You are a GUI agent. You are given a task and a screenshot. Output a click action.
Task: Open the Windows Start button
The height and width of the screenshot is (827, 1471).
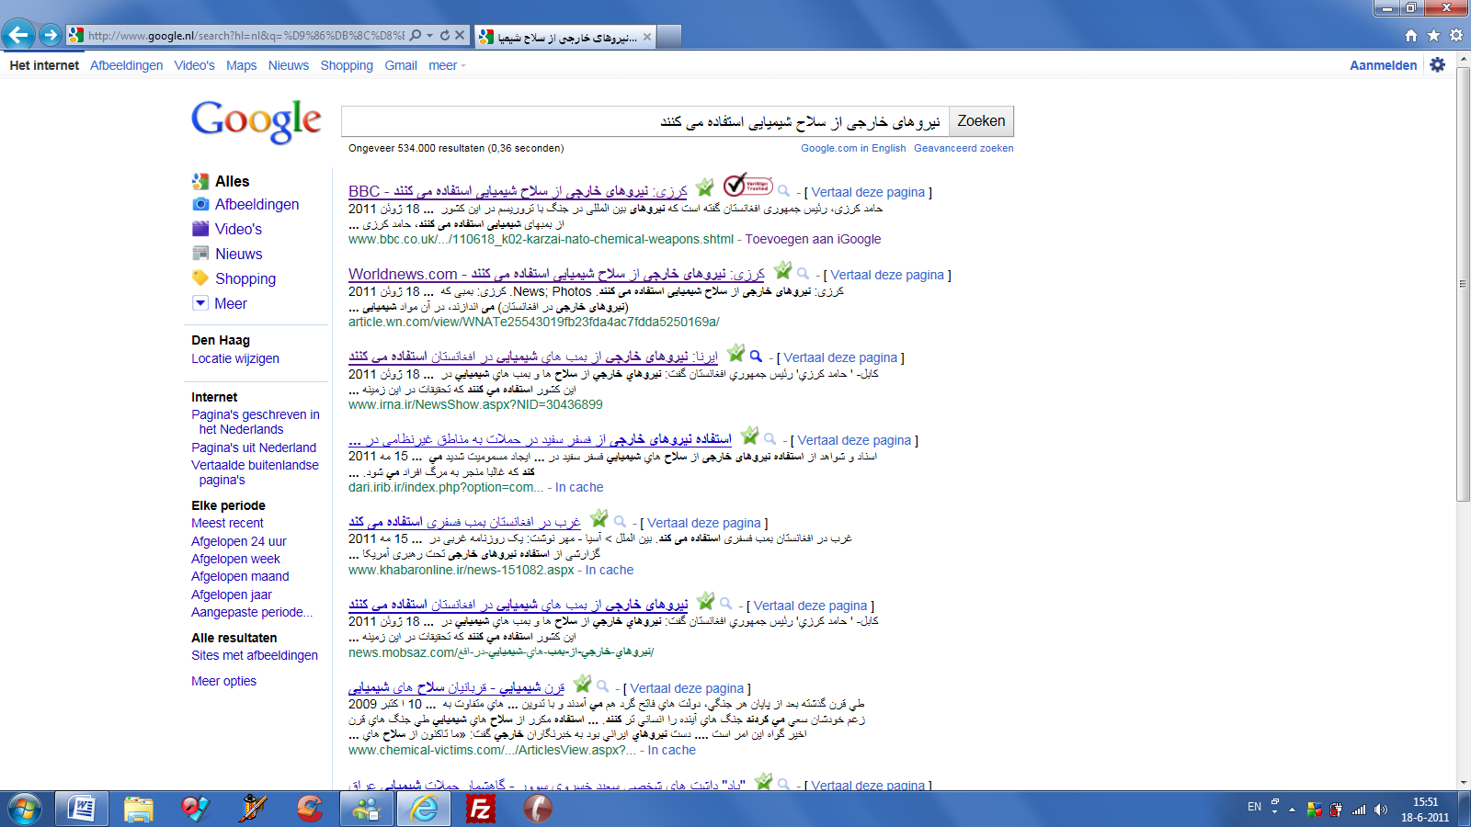click(x=24, y=809)
